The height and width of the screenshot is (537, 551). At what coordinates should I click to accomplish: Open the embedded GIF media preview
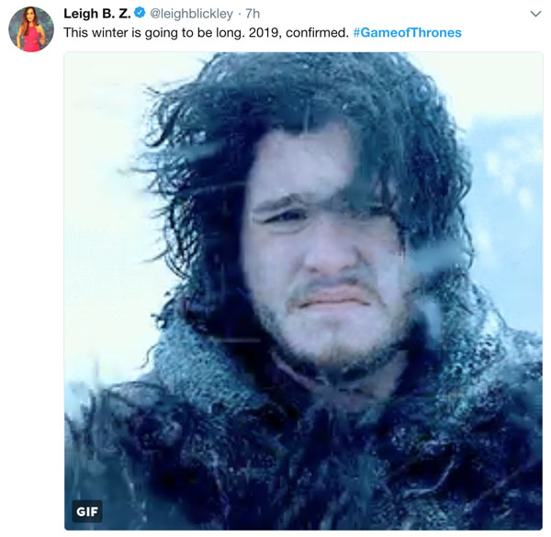(x=303, y=289)
